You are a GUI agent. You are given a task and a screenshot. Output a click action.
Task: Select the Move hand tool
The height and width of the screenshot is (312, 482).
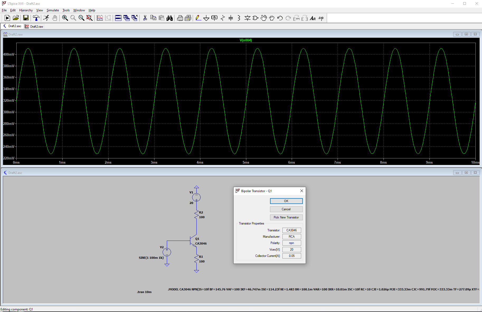click(264, 18)
